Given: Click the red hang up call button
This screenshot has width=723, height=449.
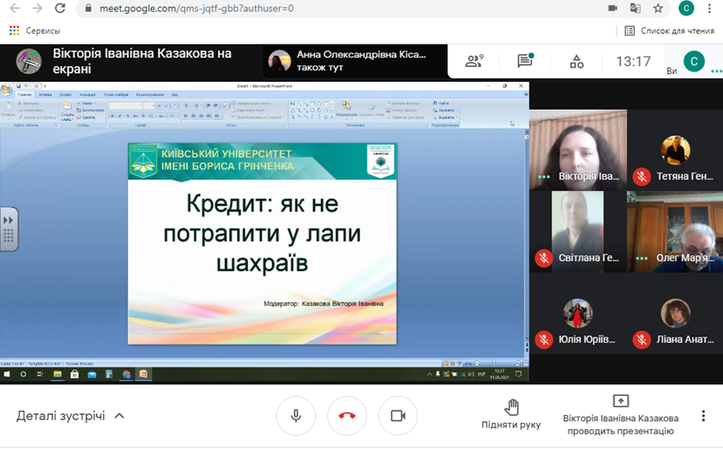Looking at the screenshot, I should (347, 416).
